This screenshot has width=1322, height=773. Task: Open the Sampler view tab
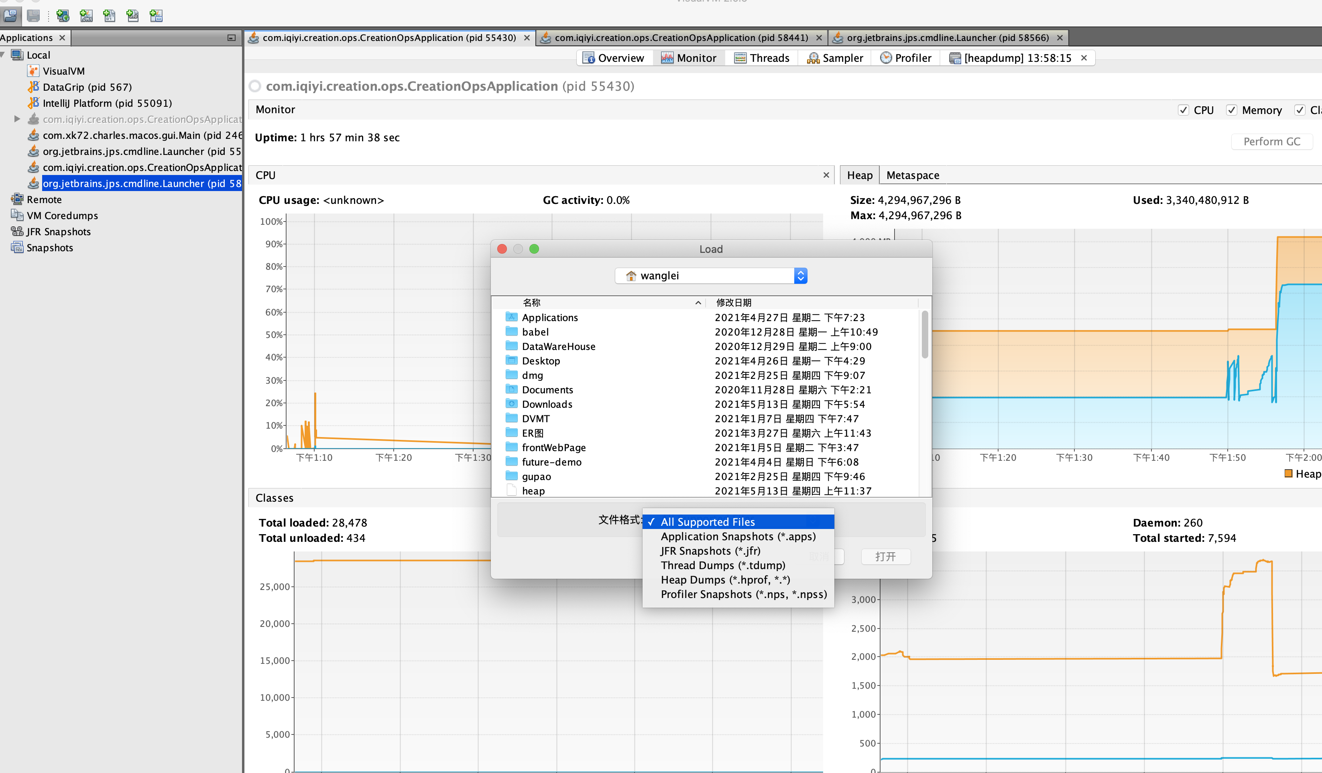click(835, 58)
